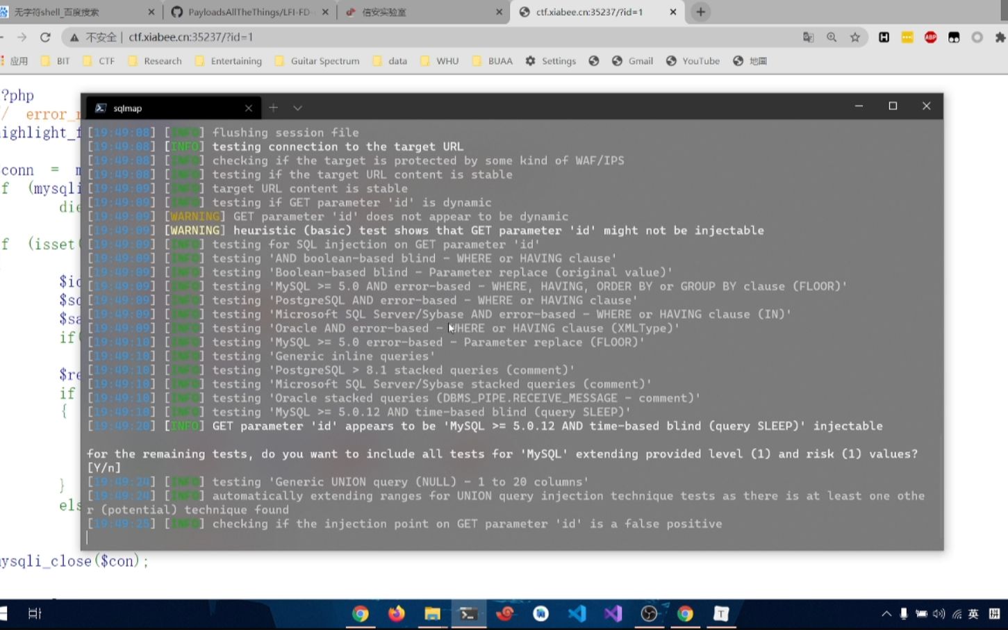Open the Gmail bookmark

click(632, 61)
